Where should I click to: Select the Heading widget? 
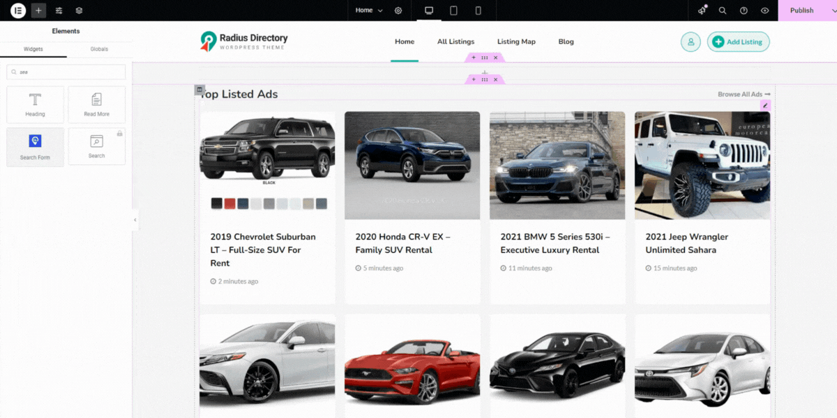(x=35, y=105)
